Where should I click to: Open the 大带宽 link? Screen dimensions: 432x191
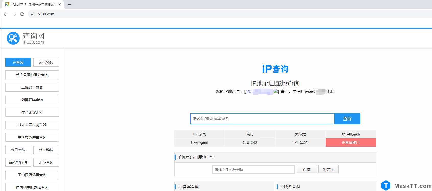(x=300, y=134)
